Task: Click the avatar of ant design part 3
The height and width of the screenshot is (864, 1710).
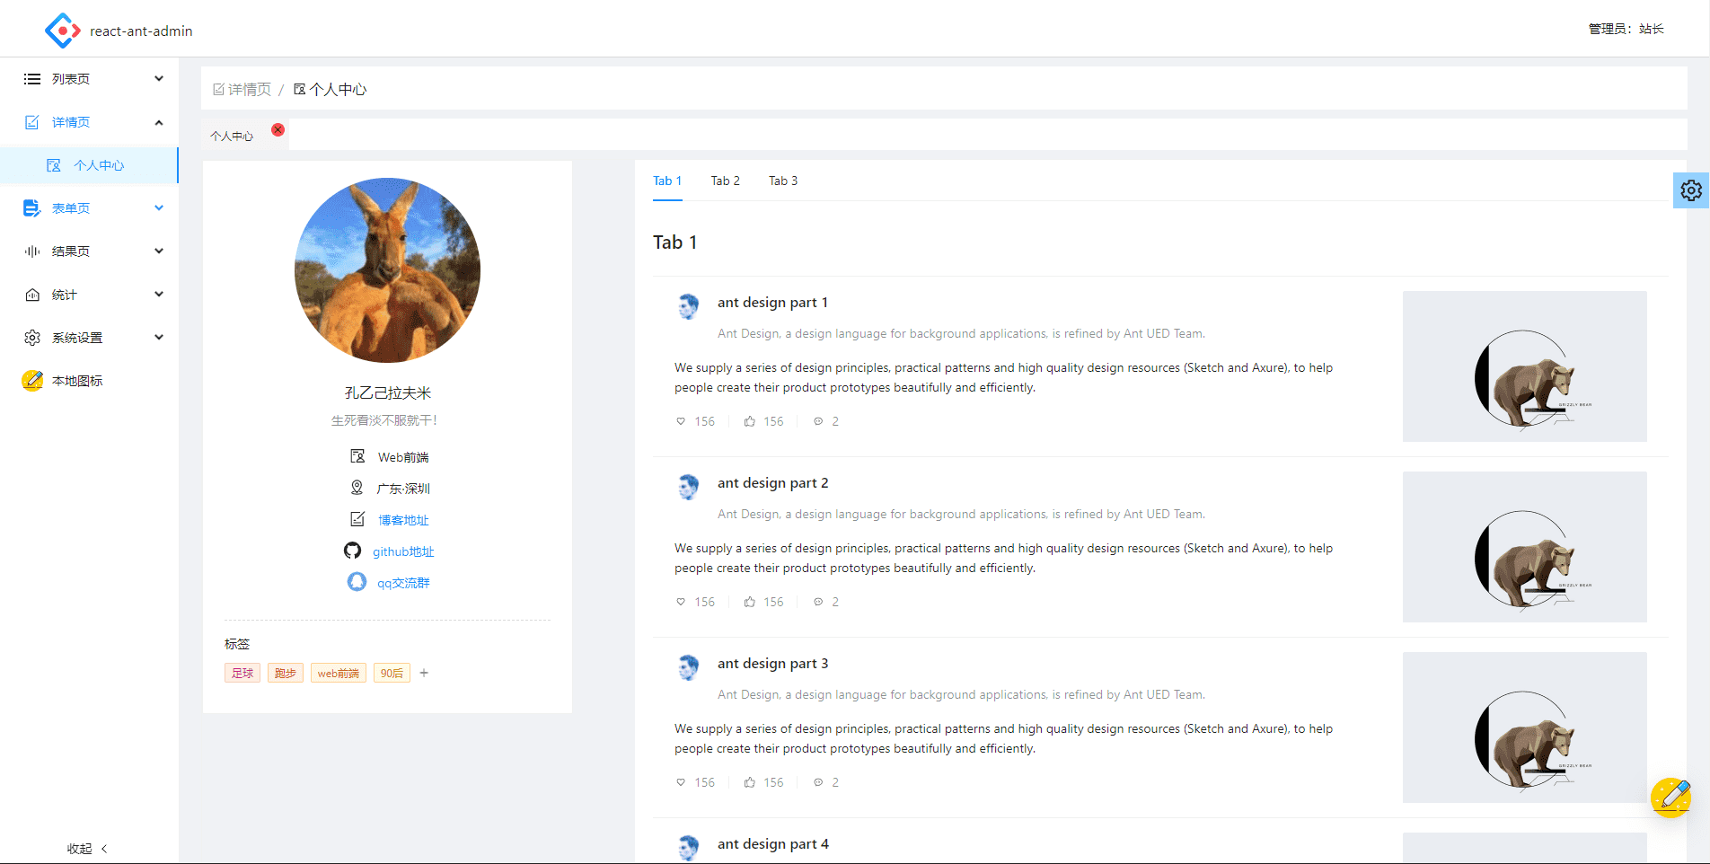Action: (689, 667)
